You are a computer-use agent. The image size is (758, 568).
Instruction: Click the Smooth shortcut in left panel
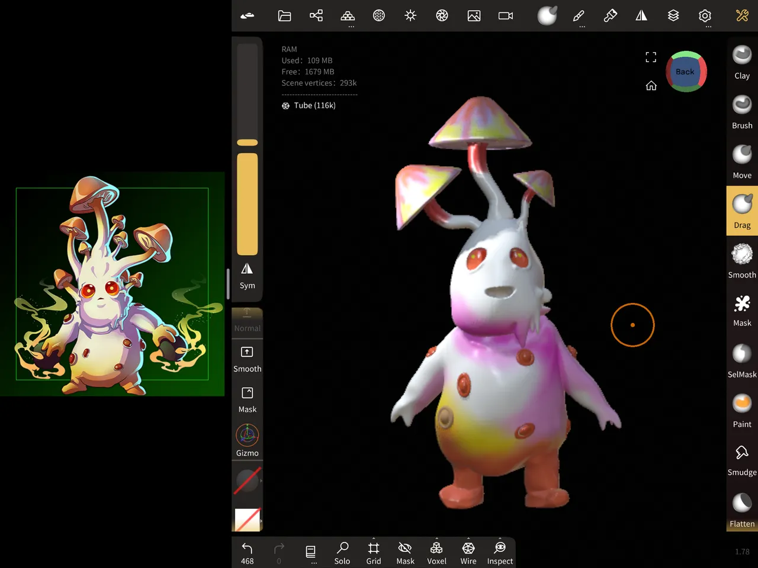click(248, 359)
